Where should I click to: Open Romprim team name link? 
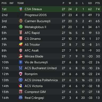tap(31, 74)
